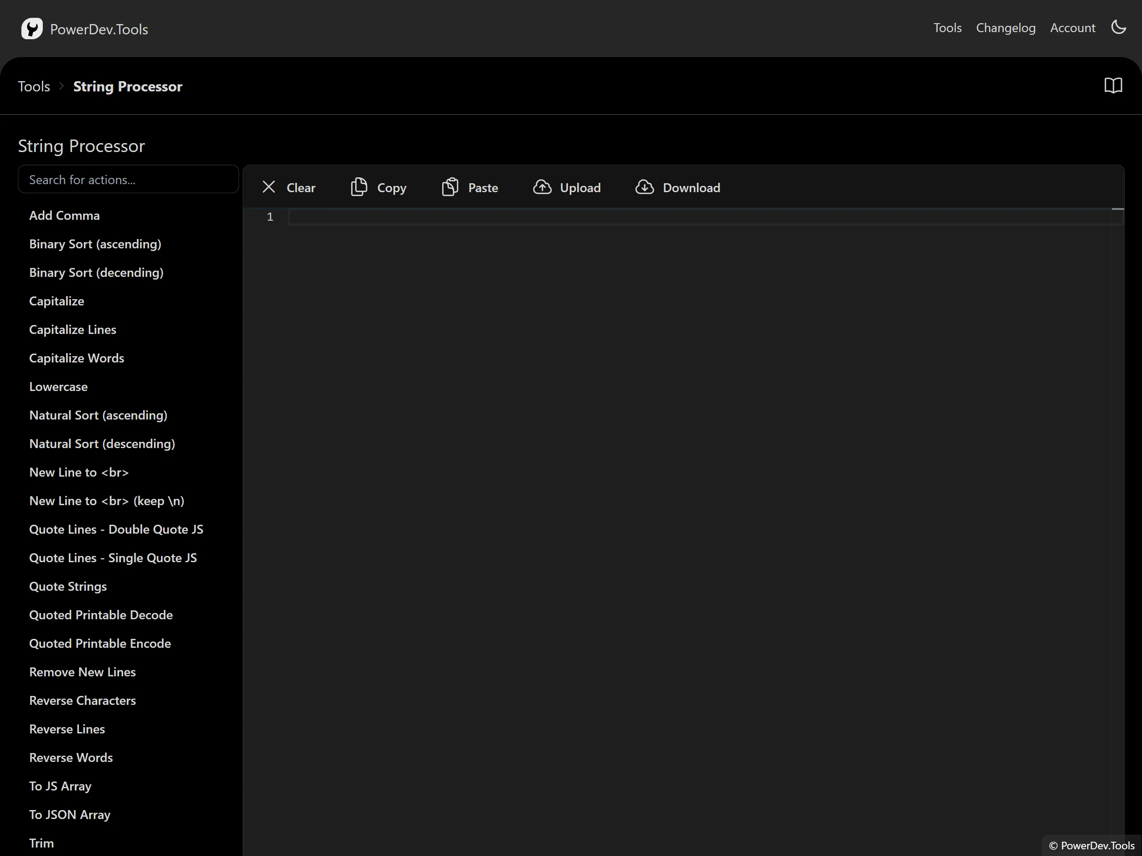Viewport: 1142px width, 856px height.
Task: Click the Copy documents icon
Action: pos(359,187)
